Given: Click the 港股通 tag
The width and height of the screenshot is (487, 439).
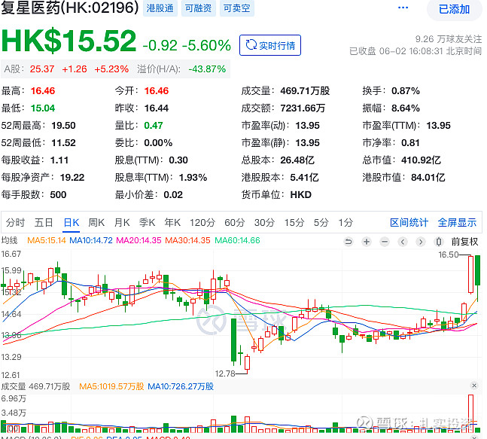Looking at the screenshot, I should click(159, 9).
